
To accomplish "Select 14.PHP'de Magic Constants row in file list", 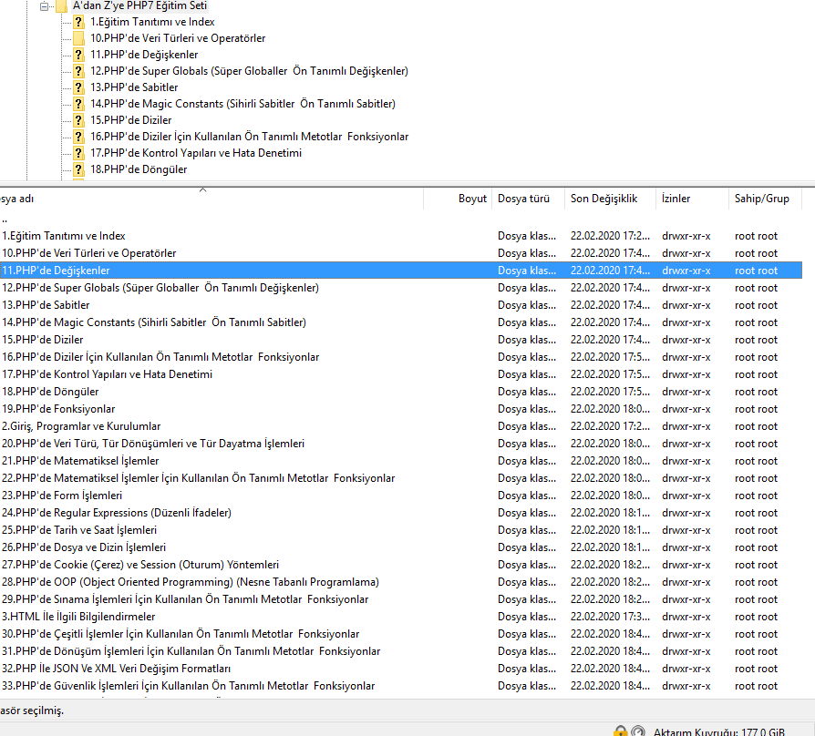I will pyautogui.click(x=401, y=322).
